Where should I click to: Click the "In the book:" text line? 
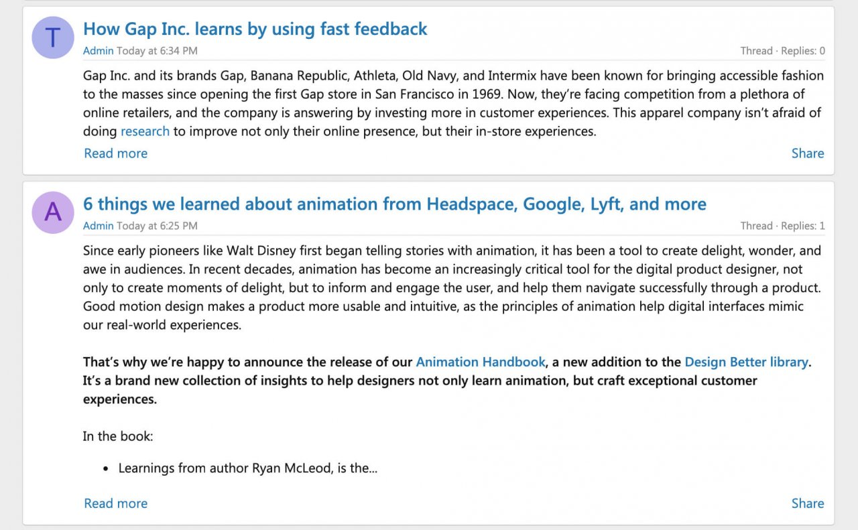(118, 436)
